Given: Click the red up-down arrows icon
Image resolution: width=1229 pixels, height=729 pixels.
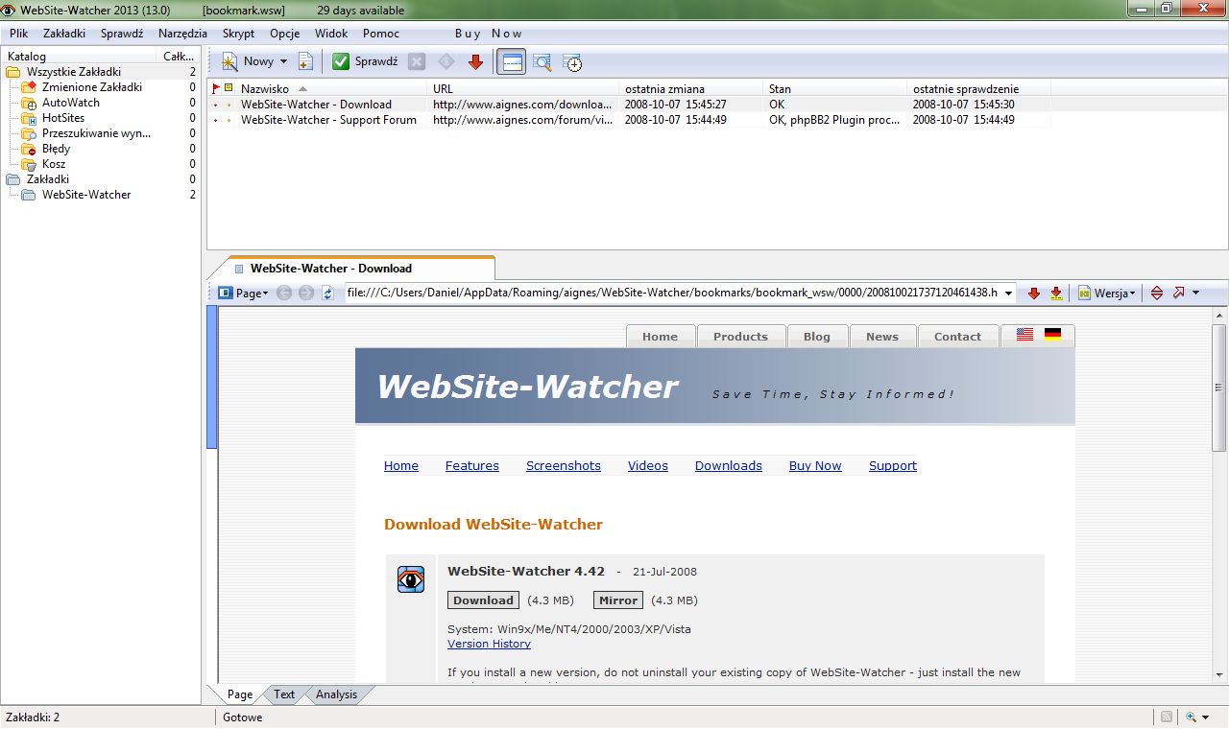Looking at the screenshot, I should pyautogui.click(x=1156, y=294).
